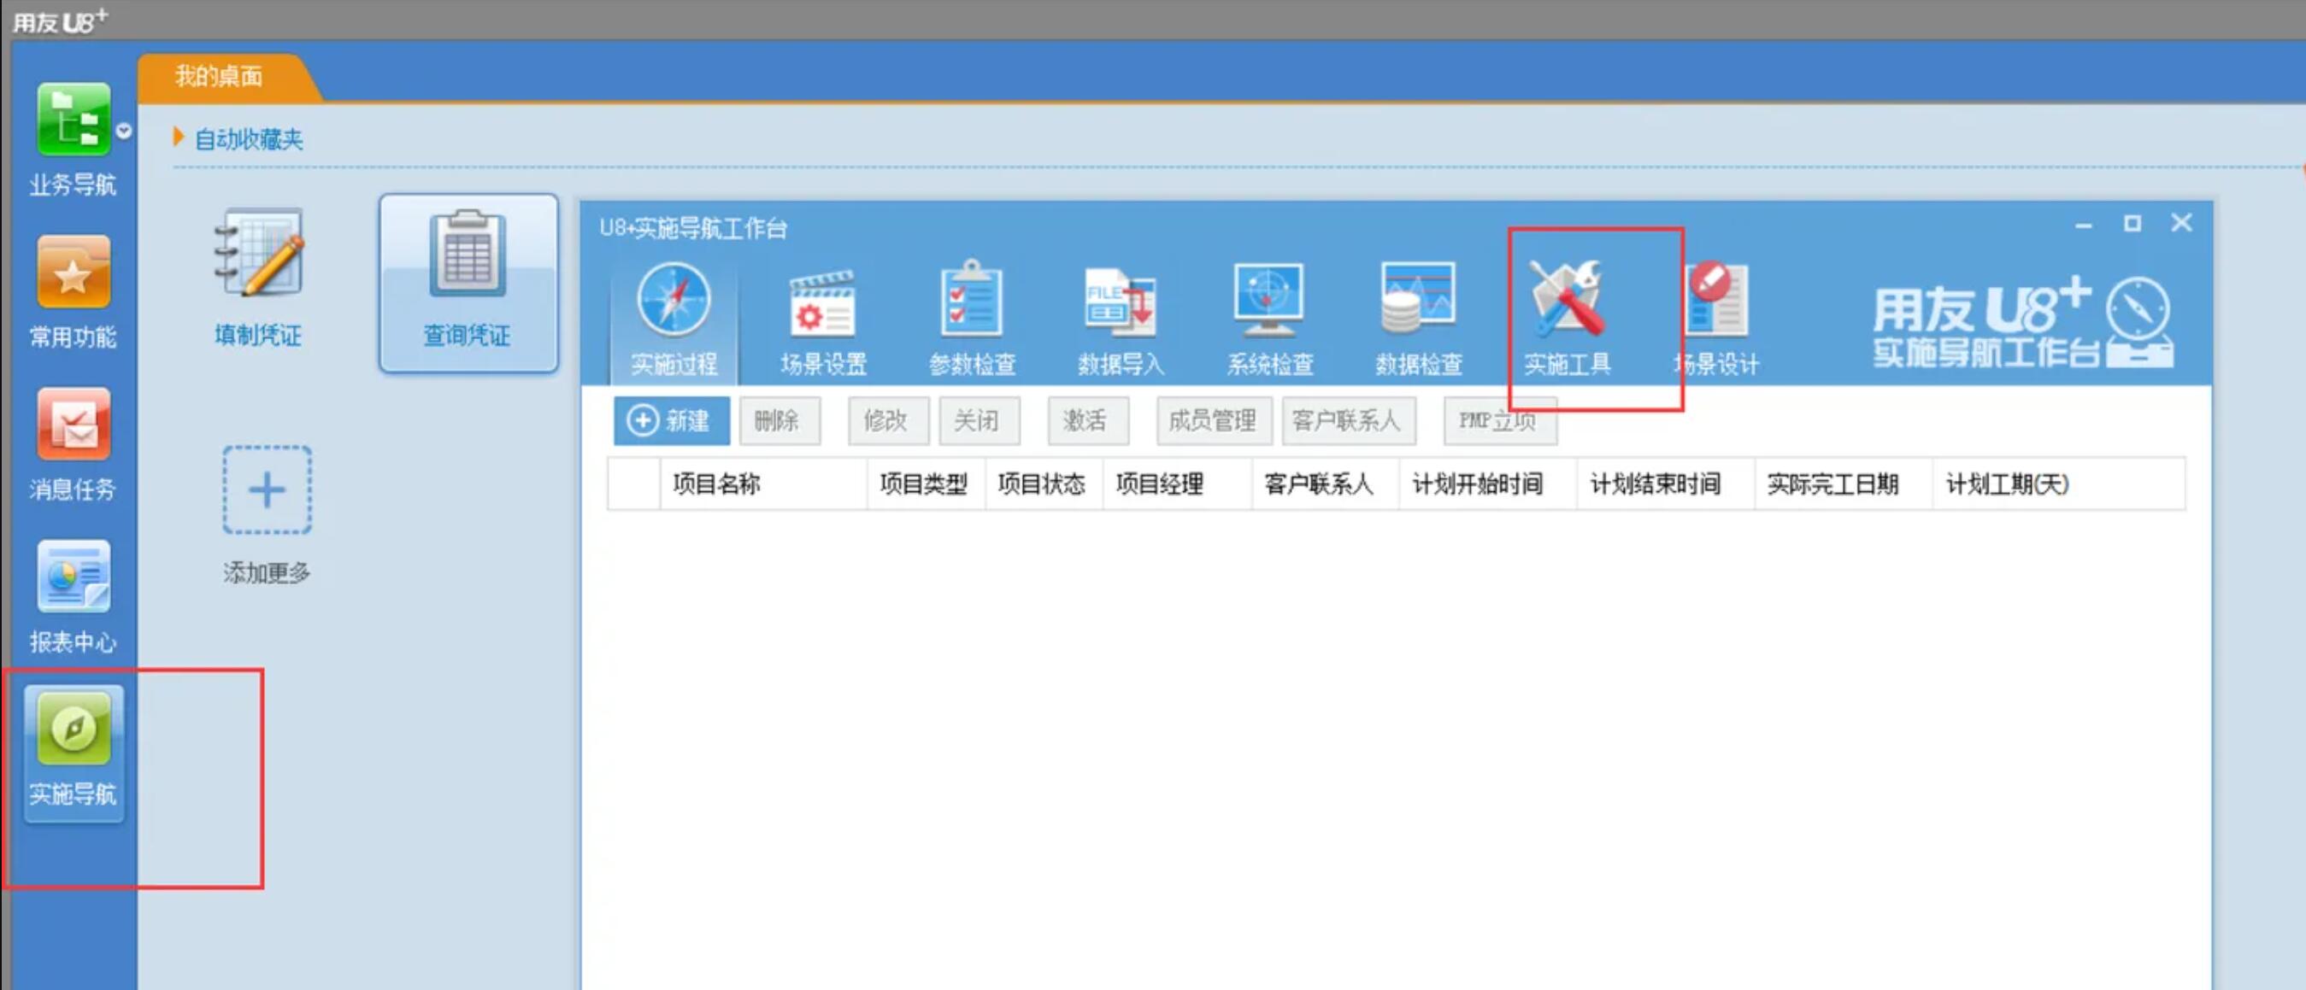Expand the 自动收藏夹 section triangle
The image size is (2306, 990).
(178, 138)
